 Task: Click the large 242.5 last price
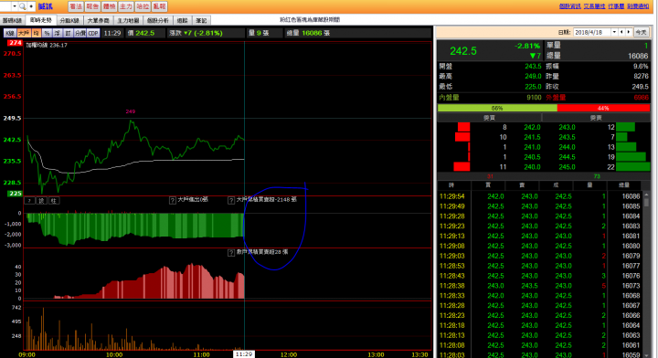(463, 51)
